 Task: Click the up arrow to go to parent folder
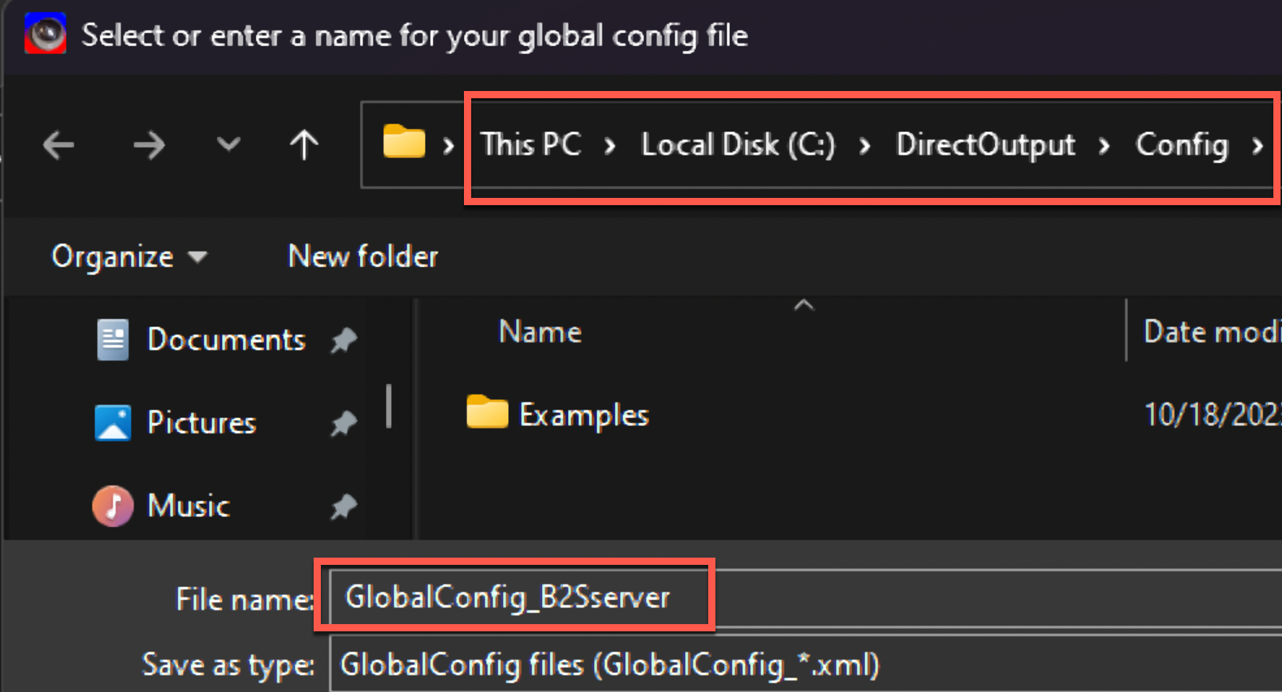pyautogui.click(x=304, y=144)
